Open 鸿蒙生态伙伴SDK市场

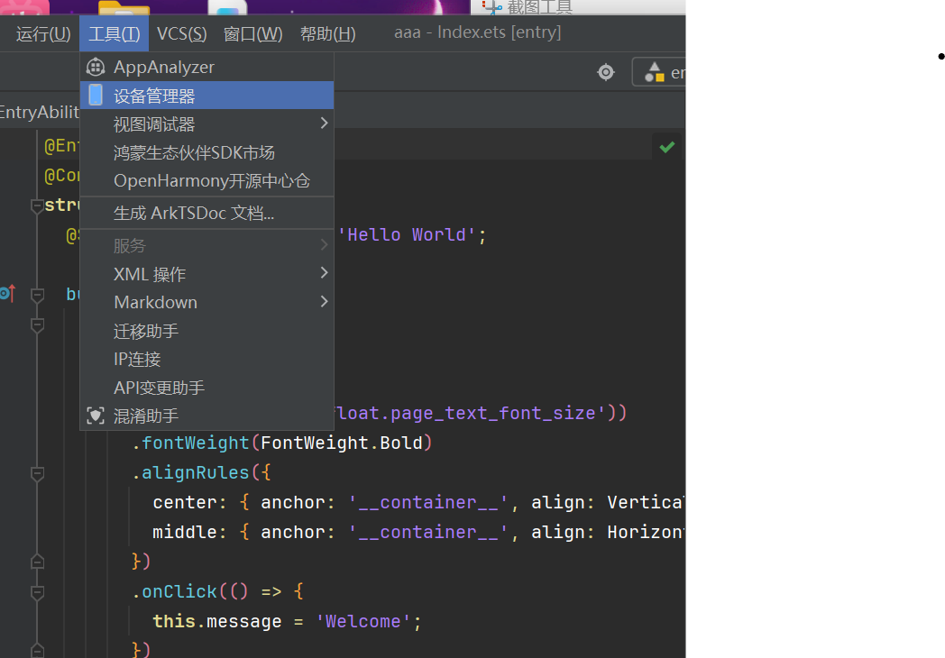(x=206, y=152)
